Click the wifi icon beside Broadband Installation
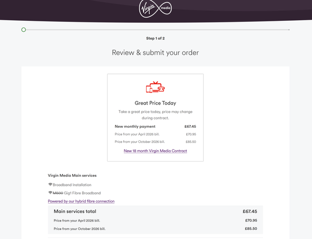 point(50,184)
